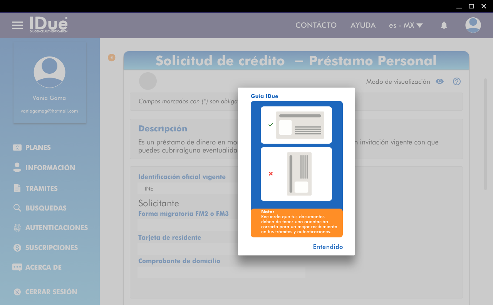This screenshot has height=305, width=493.
Task: Click the vertical scrollbar on the right
Action: click(x=485, y=134)
